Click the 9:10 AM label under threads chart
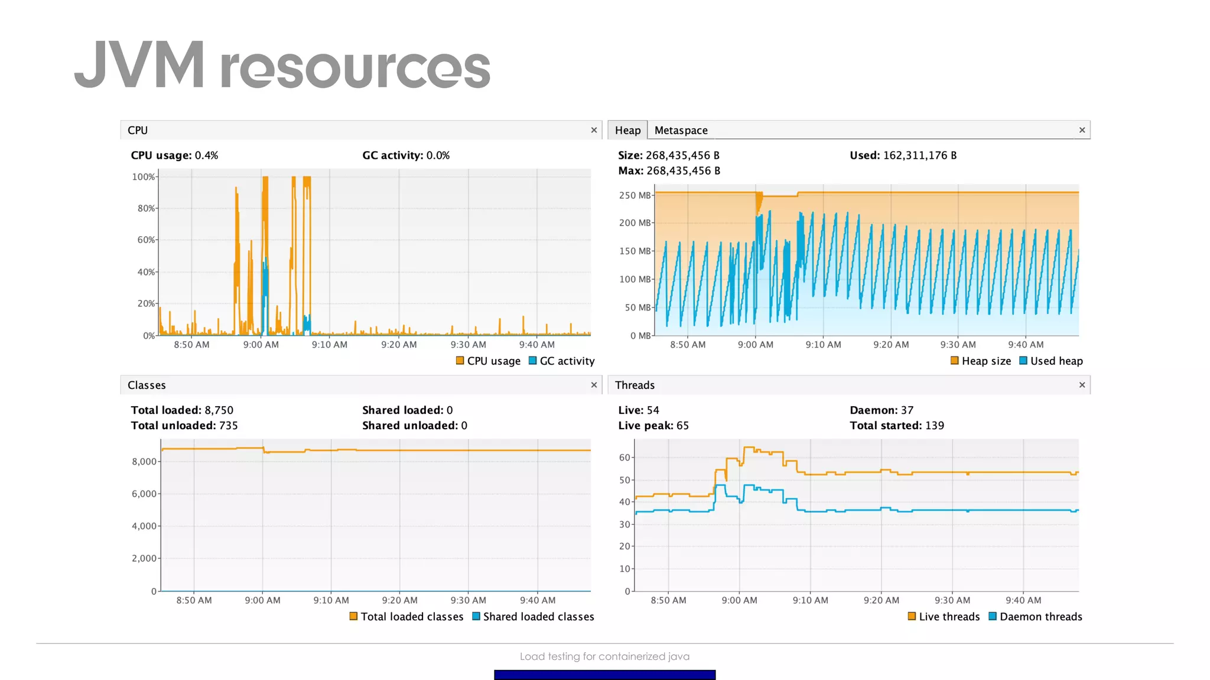The height and width of the screenshot is (680, 1210). (810, 600)
